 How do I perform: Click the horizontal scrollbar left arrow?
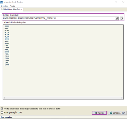coord(4,98)
